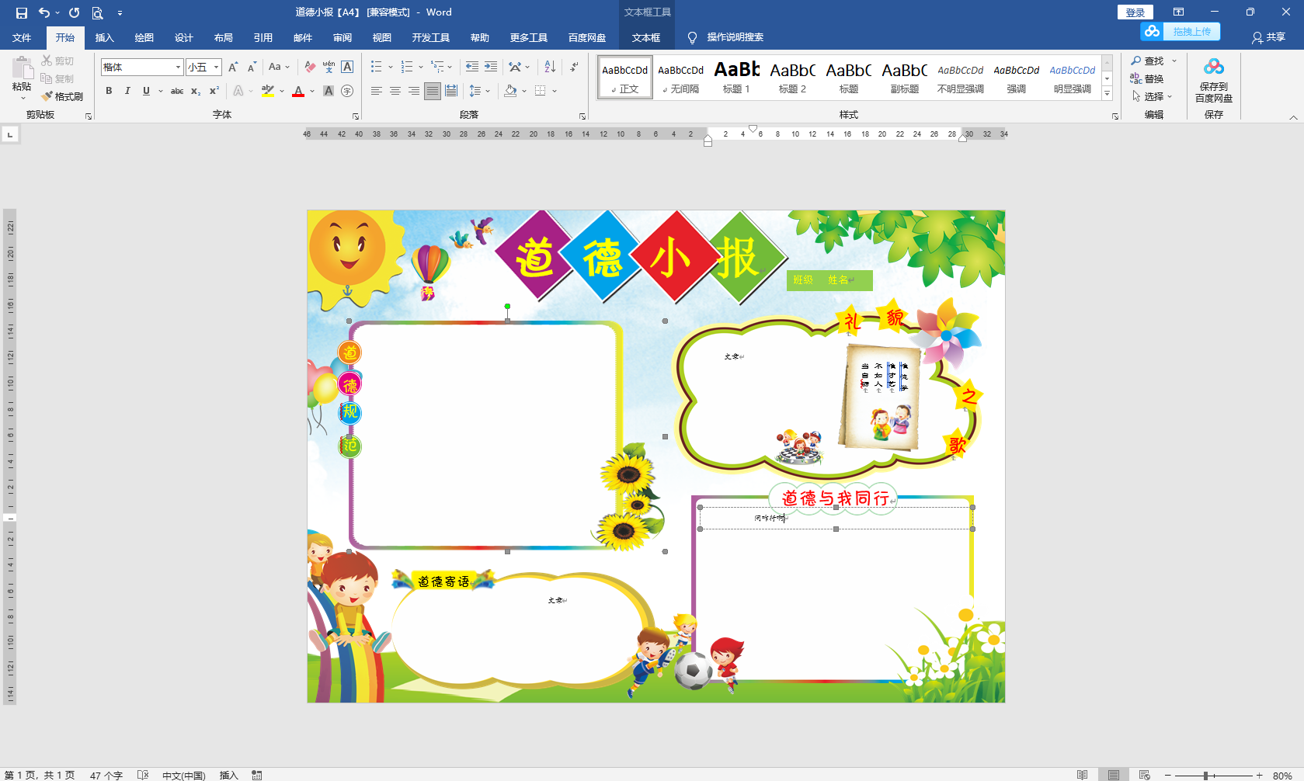Click the Format Painter button
The width and height of the screenshot is (1304, 781).
[63, 96]
